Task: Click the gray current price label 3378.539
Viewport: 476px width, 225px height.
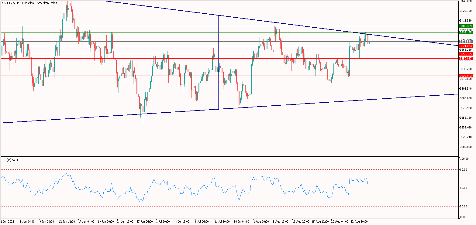Action: point(466,41)
